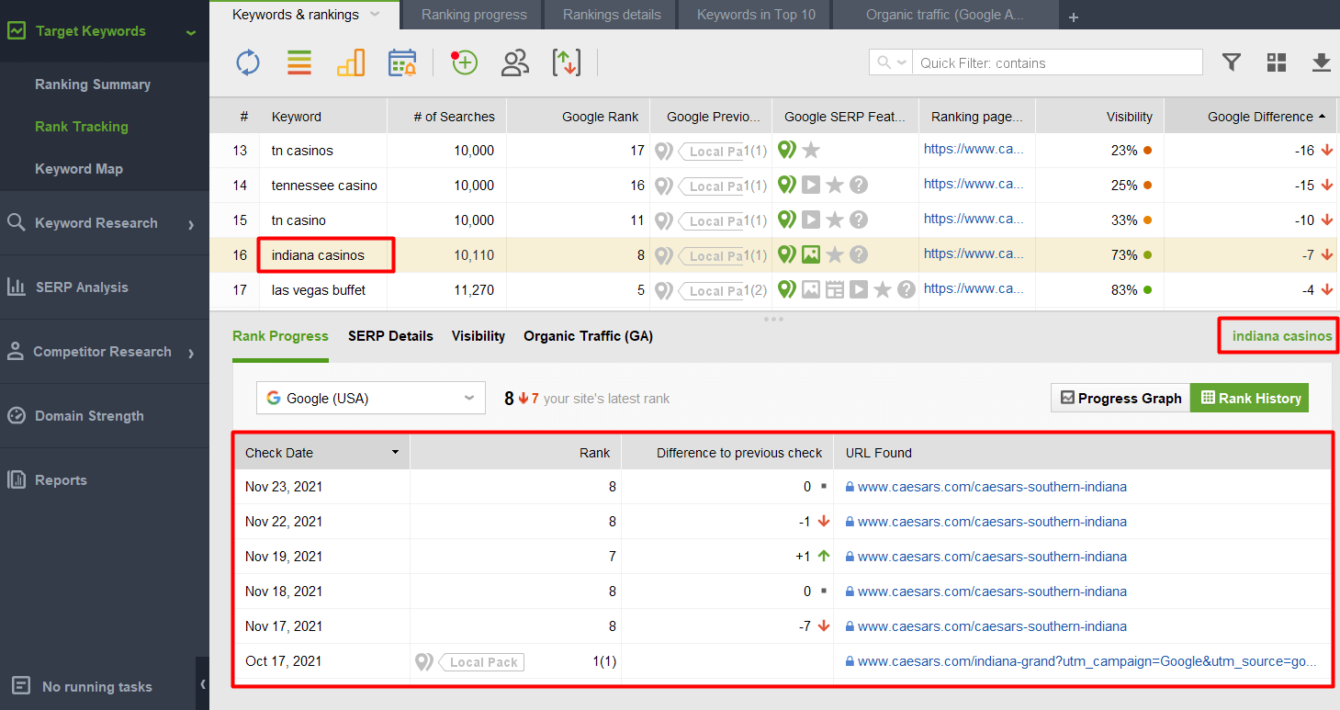
Task: Open the Nov 22, 2021 caesars URL
Action: [x=992, y=522]
